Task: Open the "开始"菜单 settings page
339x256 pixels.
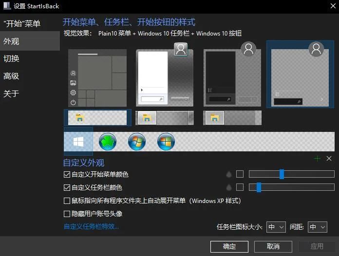Action: [30, 23]
